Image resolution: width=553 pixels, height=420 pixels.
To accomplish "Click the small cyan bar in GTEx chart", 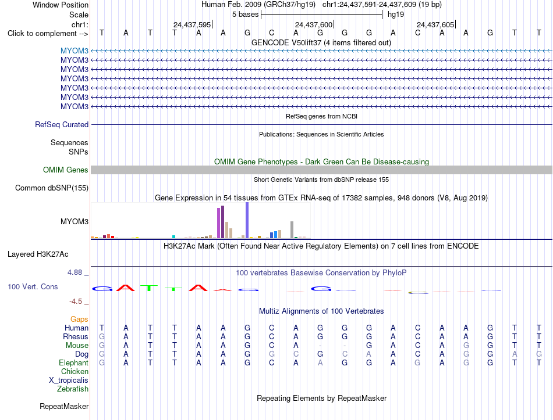I will (174, 237).
